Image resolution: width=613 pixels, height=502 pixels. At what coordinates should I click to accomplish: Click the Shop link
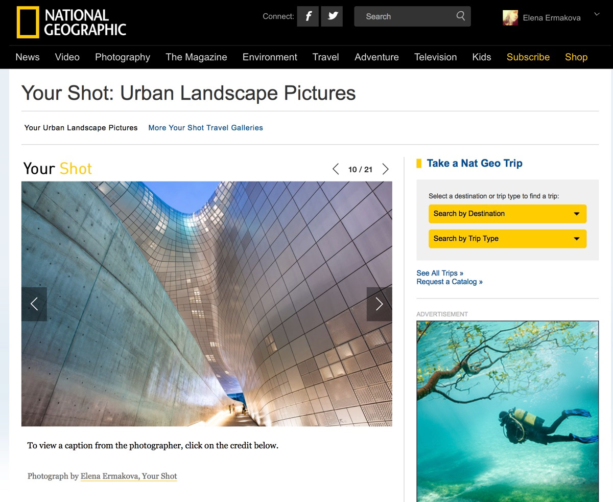click(576, 57)
